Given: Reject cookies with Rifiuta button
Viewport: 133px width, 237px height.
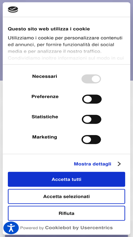Looking at the screenshot, I should [x=67, y=213].
